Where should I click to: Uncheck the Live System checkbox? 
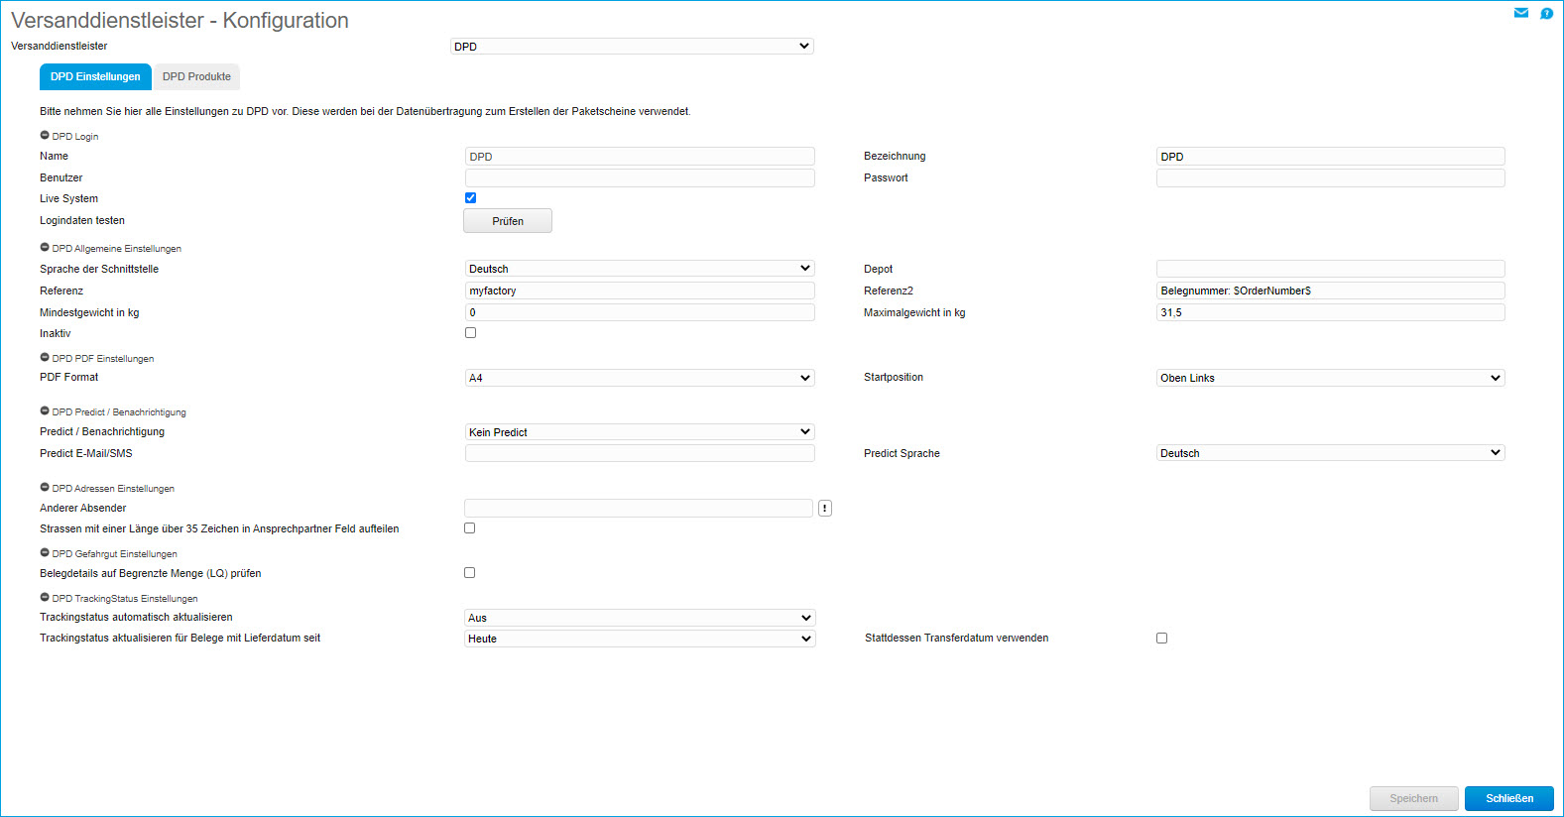pos(470,198)
